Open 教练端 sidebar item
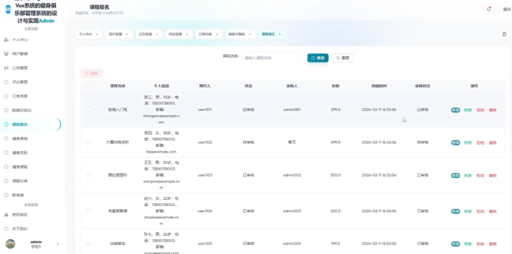This screenshot has height=254, width=512. click(x=18, y=195)
